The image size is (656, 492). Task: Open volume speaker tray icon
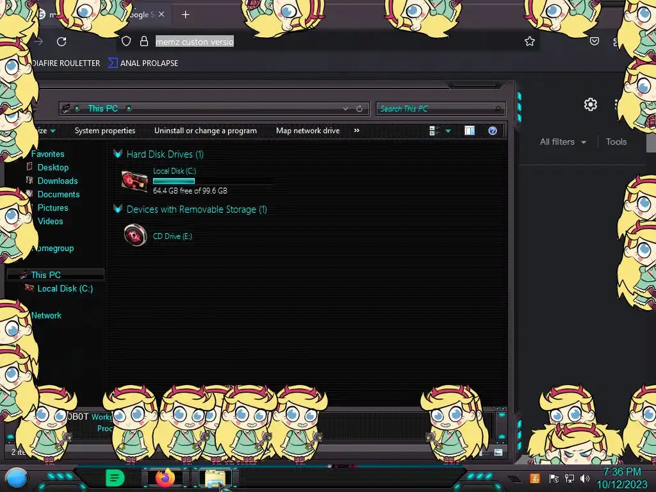coord(585,478)
